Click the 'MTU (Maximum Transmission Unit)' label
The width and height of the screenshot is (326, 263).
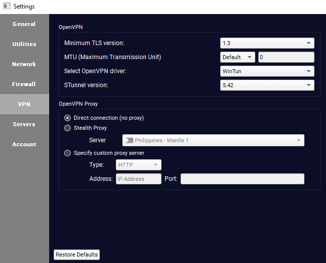[112, 57]
